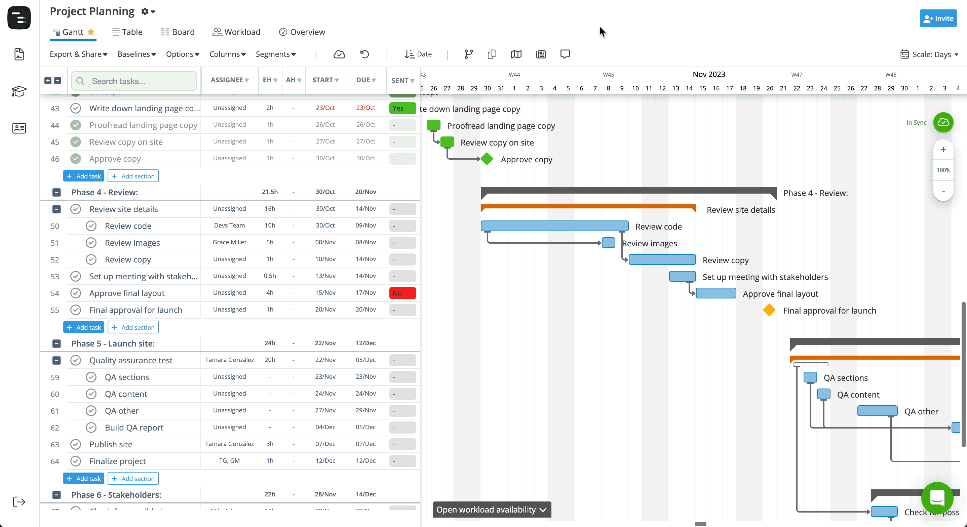Open the news feed icon
This screenshot has width=967, height=527.
pos(541,54)
